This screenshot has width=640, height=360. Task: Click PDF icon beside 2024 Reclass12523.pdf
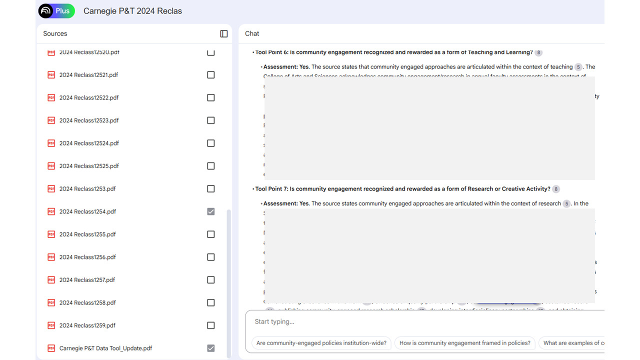(51, 120)
